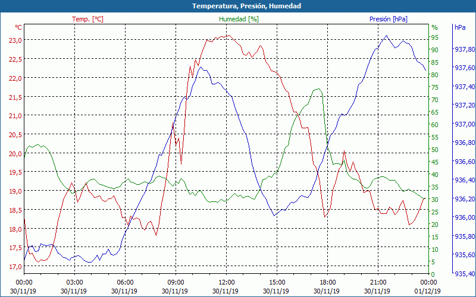This screenshot has width=476, height=297.
Task: Click the "18:00" time axis label
Action: [328, 283]
